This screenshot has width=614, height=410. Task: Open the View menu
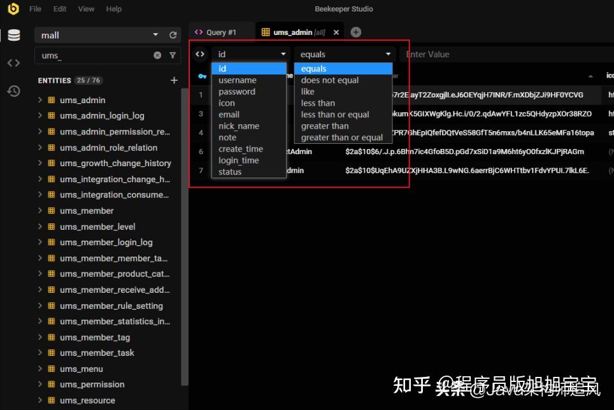point(86,9)
